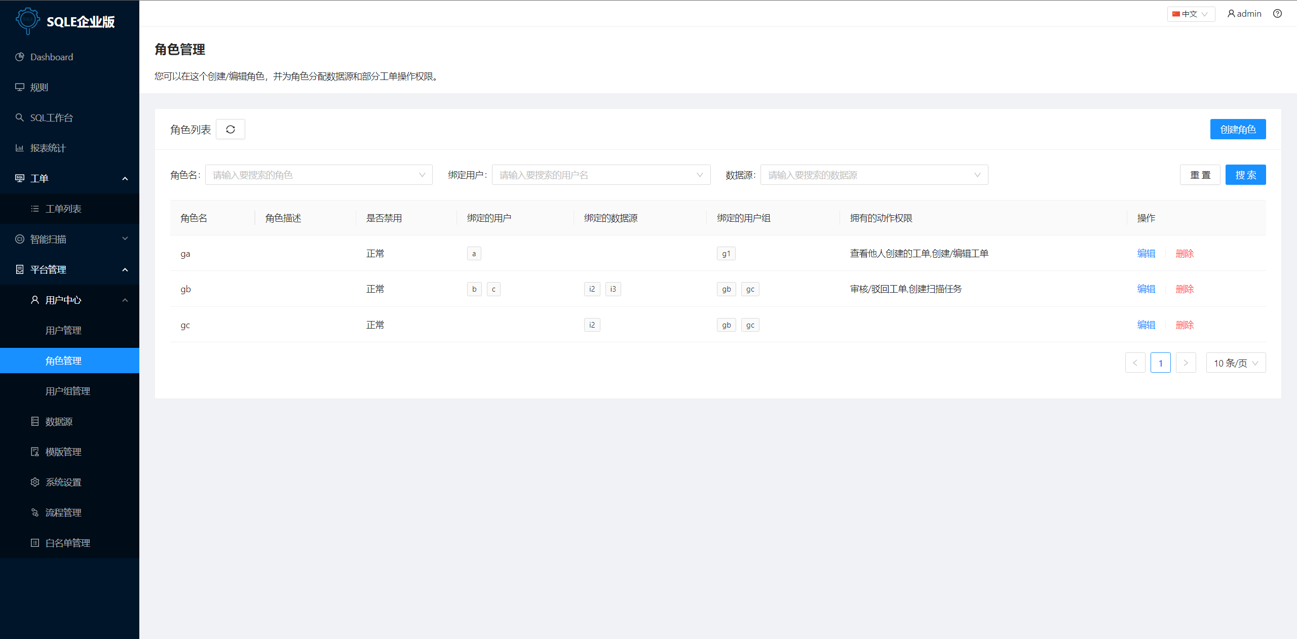
Task: Click the 模版管理 template icon
Action: tap(35, 452)
